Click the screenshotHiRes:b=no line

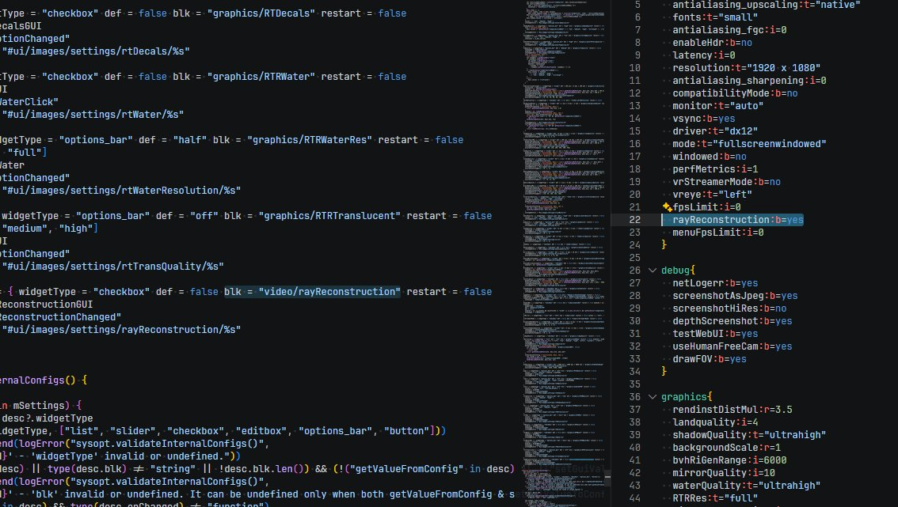pyautogui.click(x=729, y=308)
